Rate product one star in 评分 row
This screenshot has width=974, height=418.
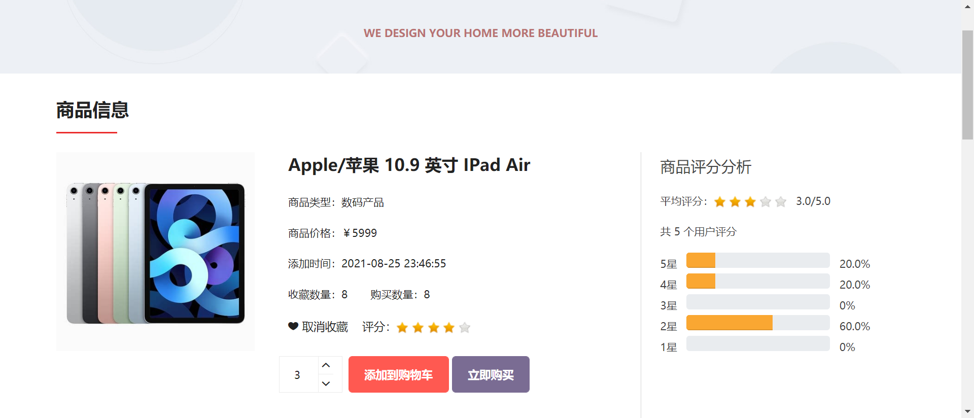(x=402, y=328)
